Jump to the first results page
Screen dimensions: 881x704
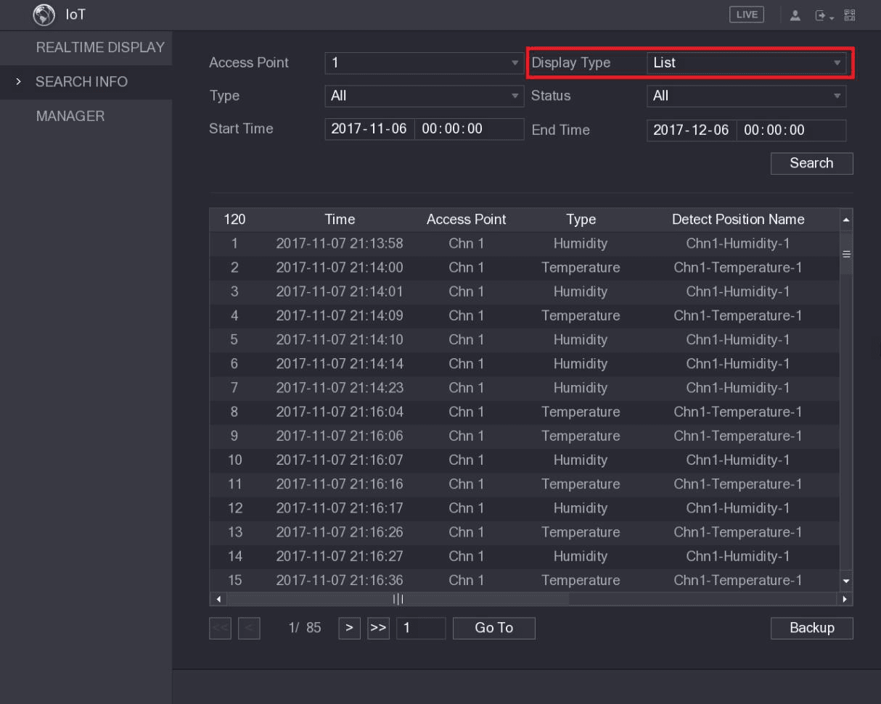coord(220,628)
